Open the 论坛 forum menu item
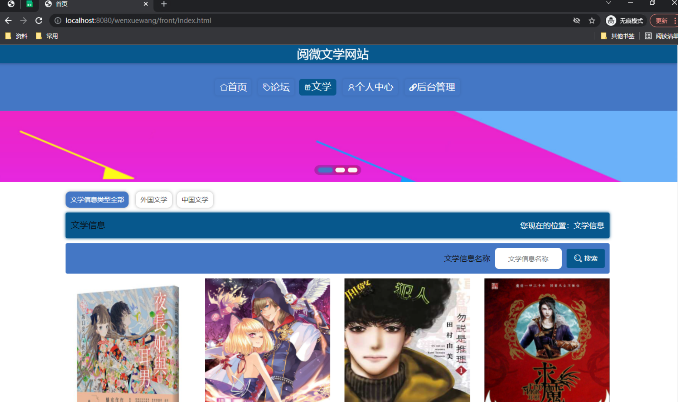 [276, 87]
